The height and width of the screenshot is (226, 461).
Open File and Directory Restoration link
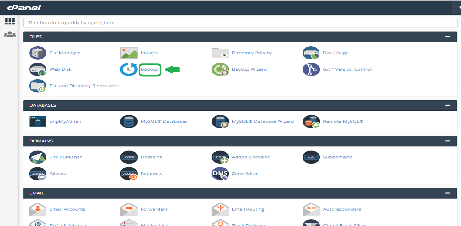pyautogui.click(x=84, y=86)
